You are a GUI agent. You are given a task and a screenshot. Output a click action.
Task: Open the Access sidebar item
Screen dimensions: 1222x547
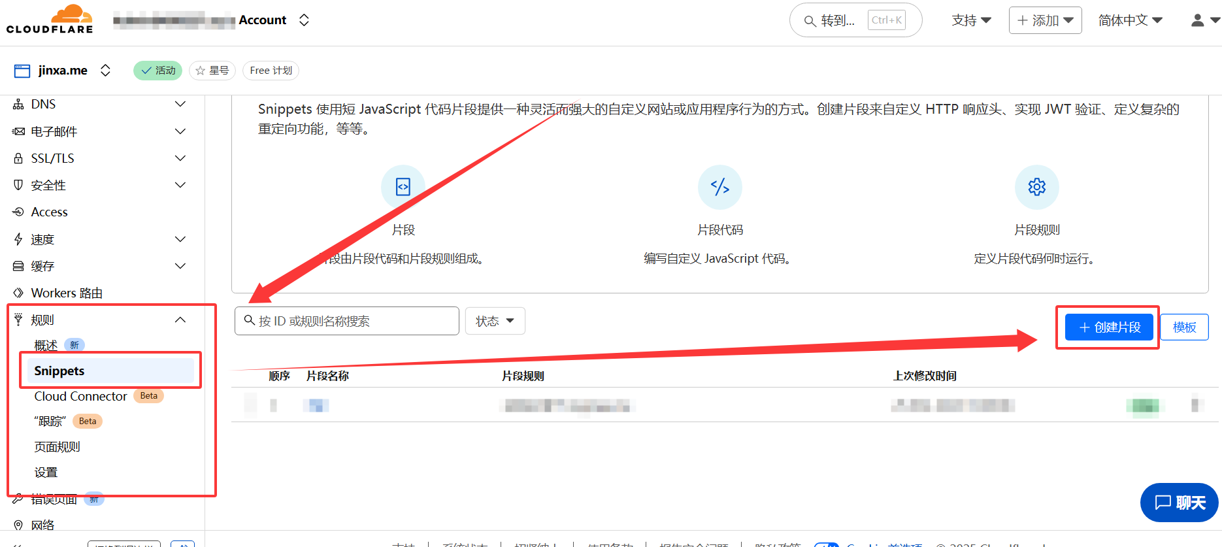point(50,212)
